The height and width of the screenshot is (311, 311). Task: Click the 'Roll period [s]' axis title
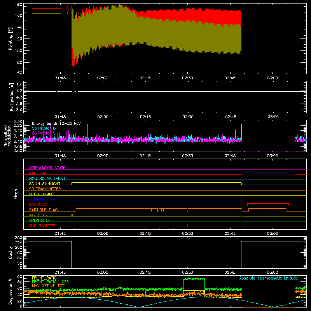click(12, 97)
